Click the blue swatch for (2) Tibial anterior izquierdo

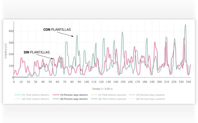tap(94, 99)
